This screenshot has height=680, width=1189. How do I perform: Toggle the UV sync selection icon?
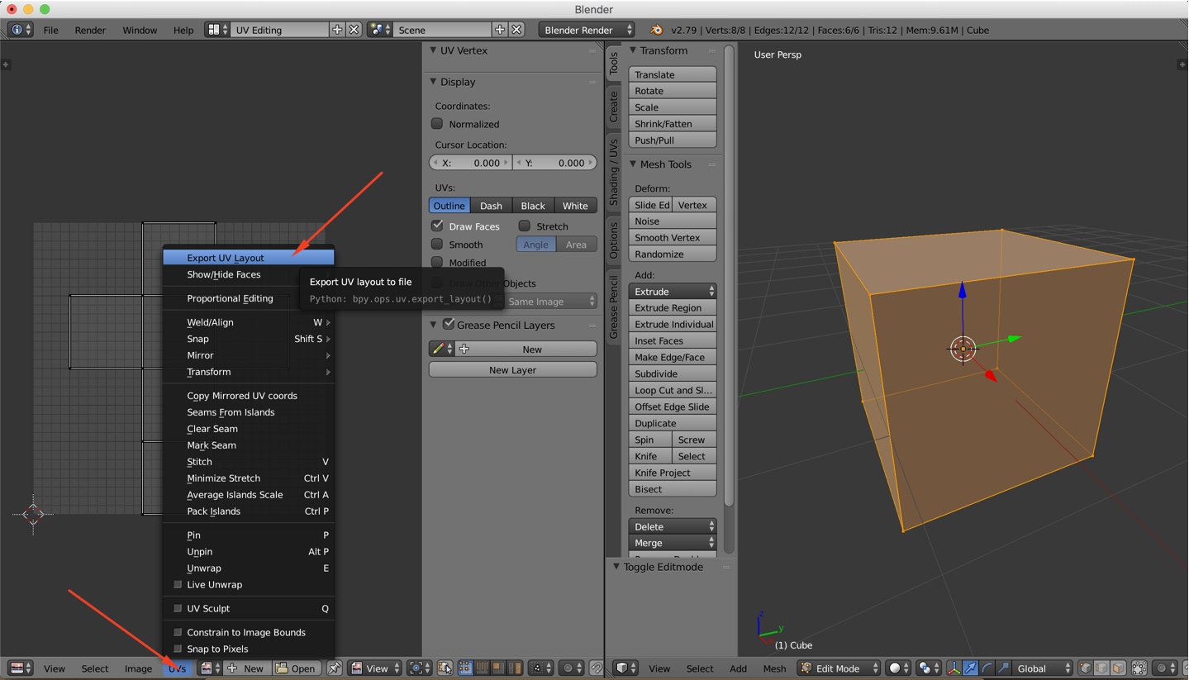(x=445, y=668)
